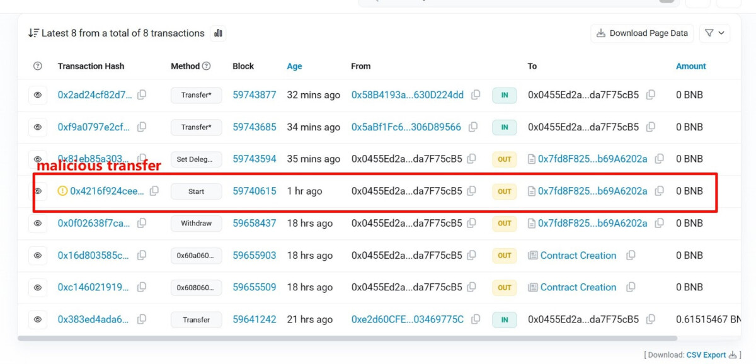Click Method column help icon
The width and height of the screenshot is (756, 364).
[206, 66]
